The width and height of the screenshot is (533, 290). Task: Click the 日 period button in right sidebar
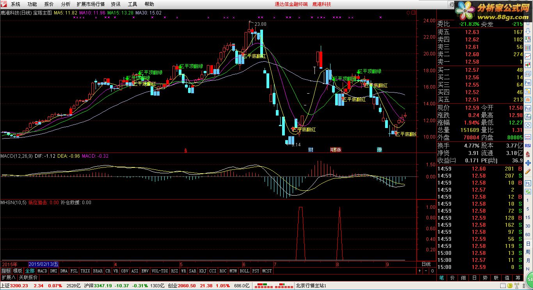[x=528, y=243]
